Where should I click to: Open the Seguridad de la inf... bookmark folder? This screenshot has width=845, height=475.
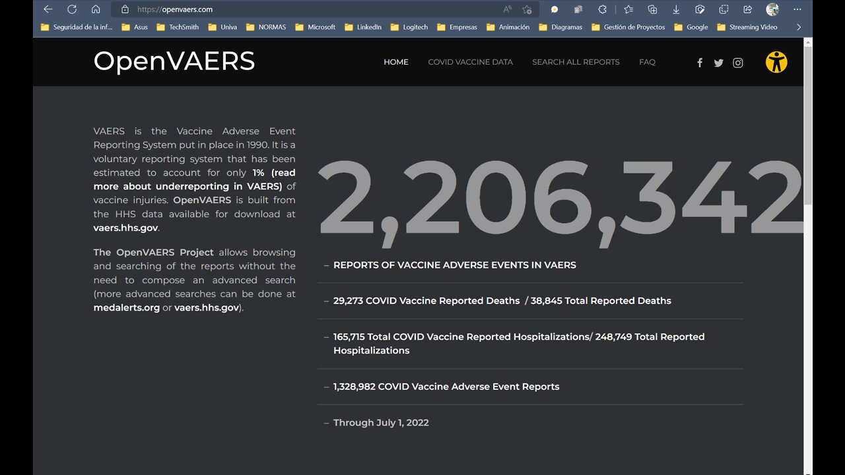tap(77, 27)
